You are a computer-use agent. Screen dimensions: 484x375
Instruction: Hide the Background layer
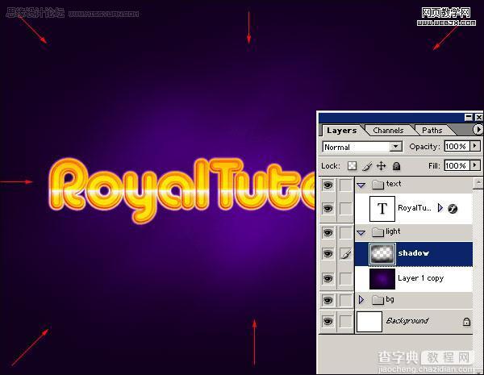click(328, 322)
